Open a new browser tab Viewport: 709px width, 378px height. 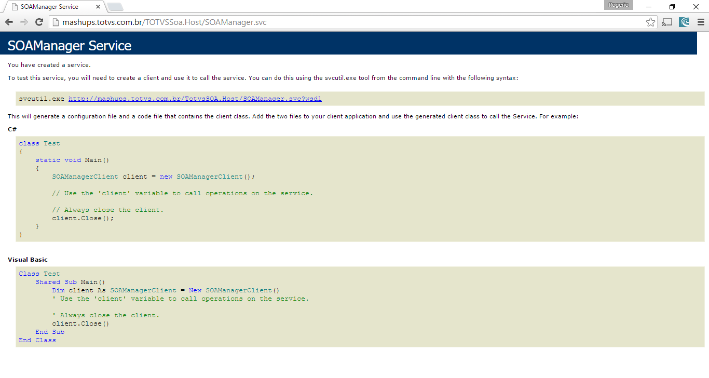[x=115, y=7]
